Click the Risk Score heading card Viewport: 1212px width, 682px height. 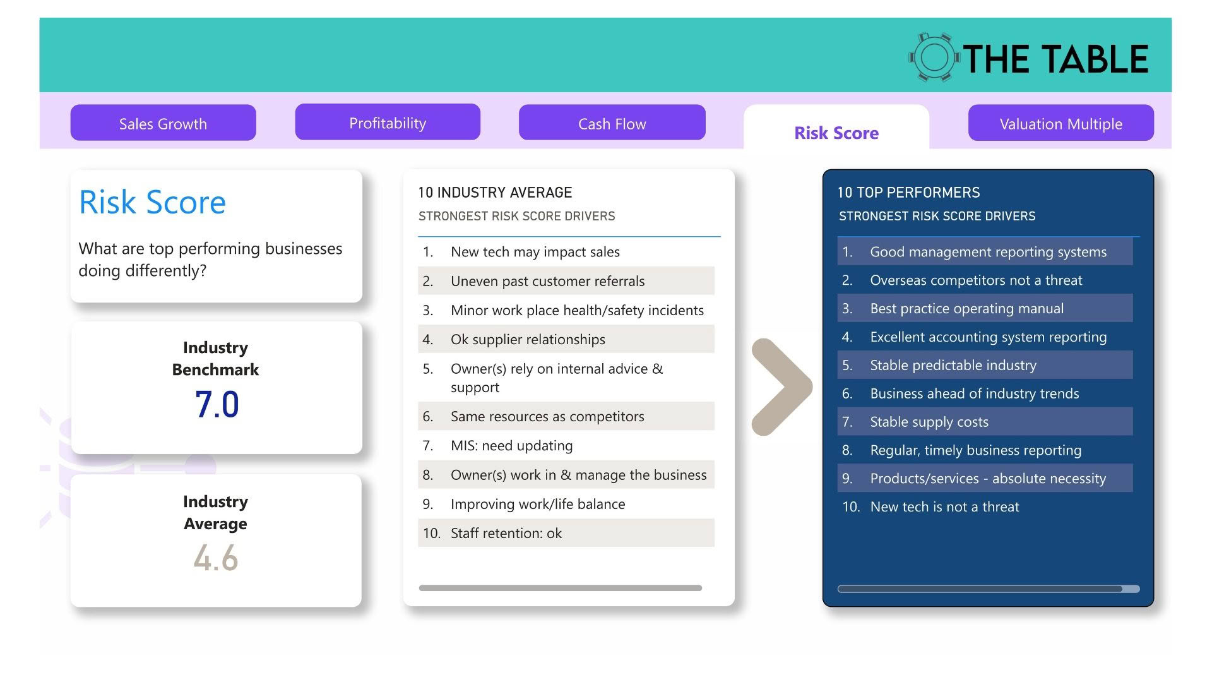(216, 236)
